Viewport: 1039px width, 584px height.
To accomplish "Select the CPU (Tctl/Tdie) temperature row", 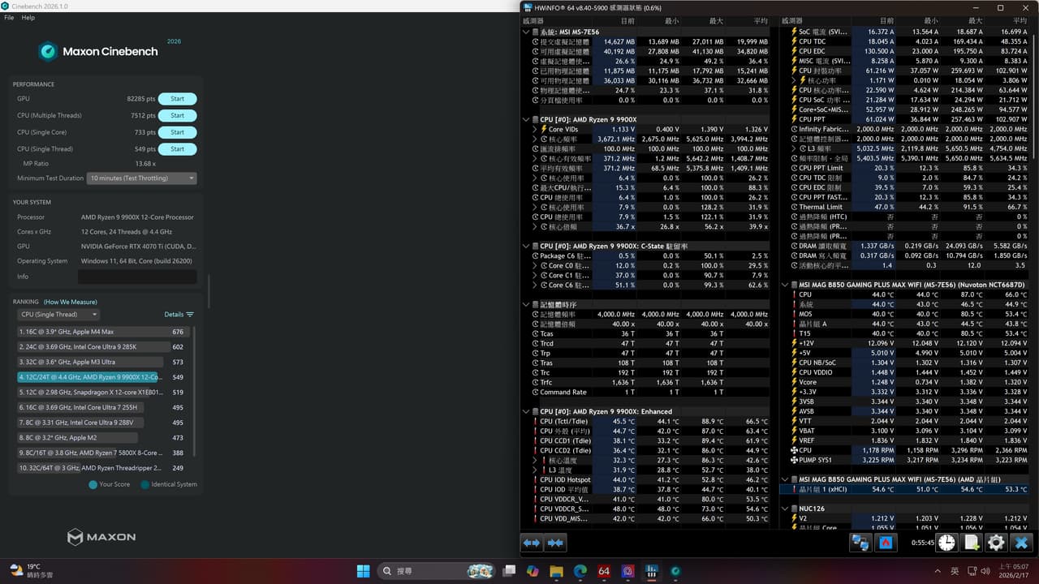I will pyautogui.click(x=650, y=421).
